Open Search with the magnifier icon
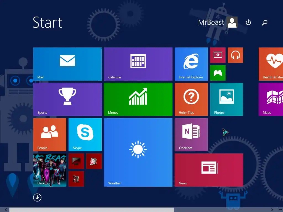 point(264,23)
